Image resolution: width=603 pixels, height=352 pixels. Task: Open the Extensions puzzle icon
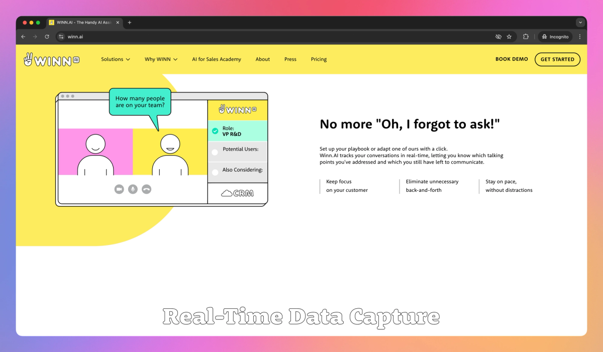pos(526,37)
